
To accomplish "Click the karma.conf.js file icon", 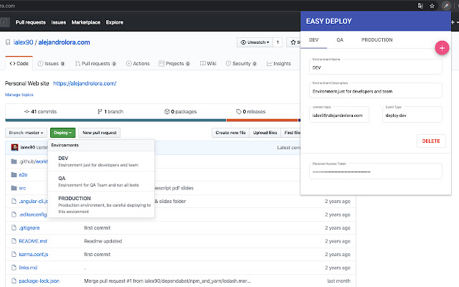I will pyautogui.click(x=14, y=254).
